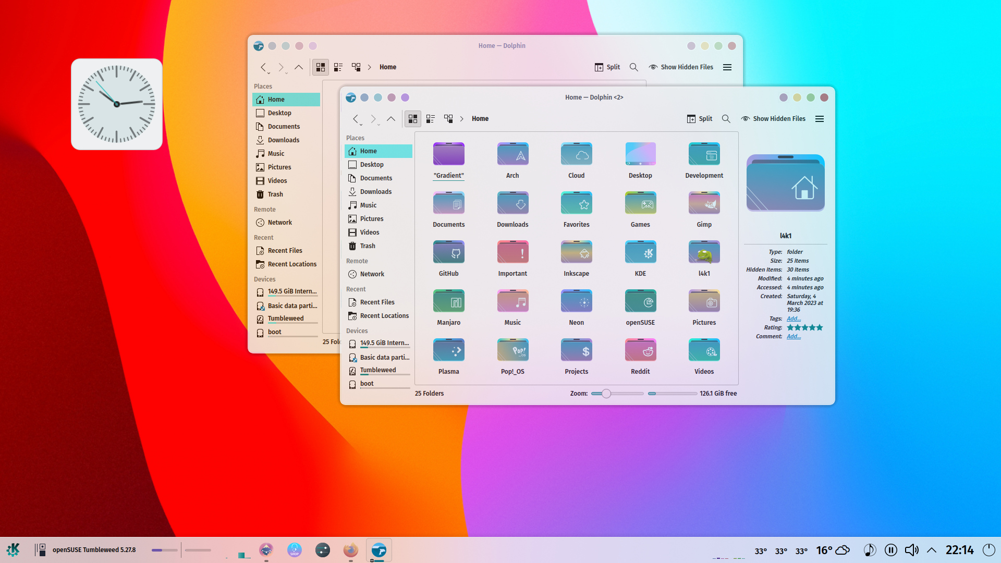Open the Inkscape folder
Screen dimensions: 1001x563
pos(576,259)
